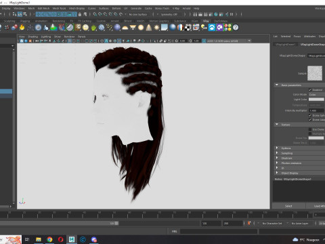325x244 pixels.
Task: Open Task View on the taskbar
Action: pyautogui.click(x=27, y=239)
